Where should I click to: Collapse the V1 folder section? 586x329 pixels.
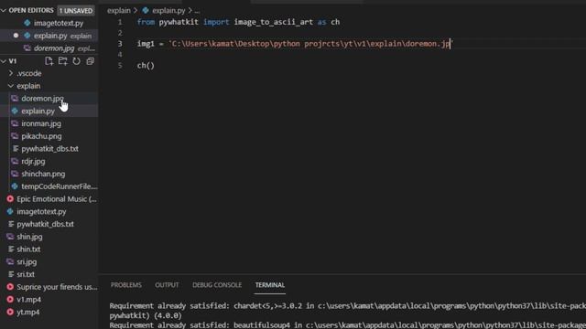pyautogui.click(x=4, y=61)
